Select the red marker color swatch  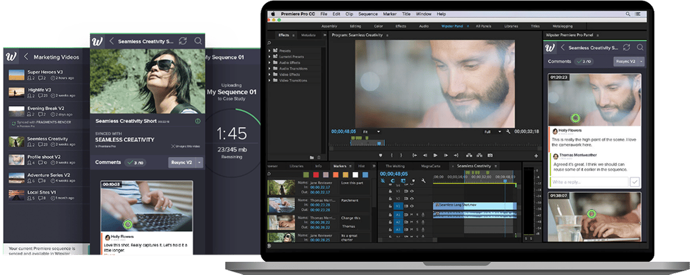pos(315,174)
